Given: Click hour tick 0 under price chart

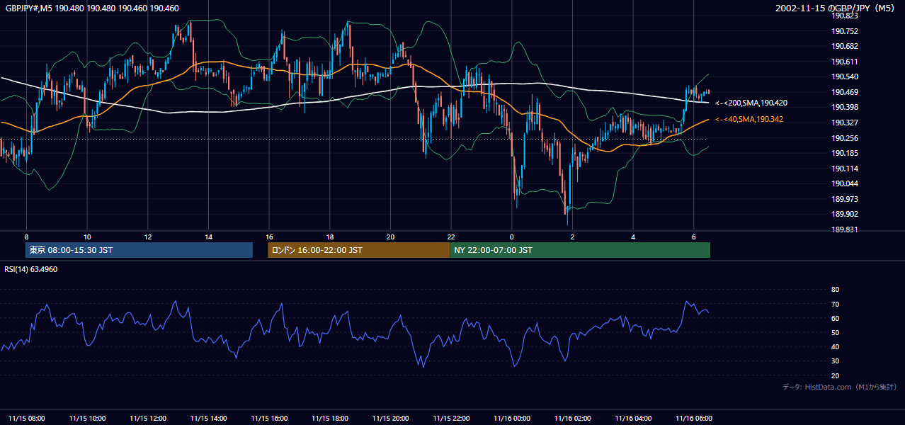Looking at the screenshot, I should pyautogui.click(x=511, y=237).
